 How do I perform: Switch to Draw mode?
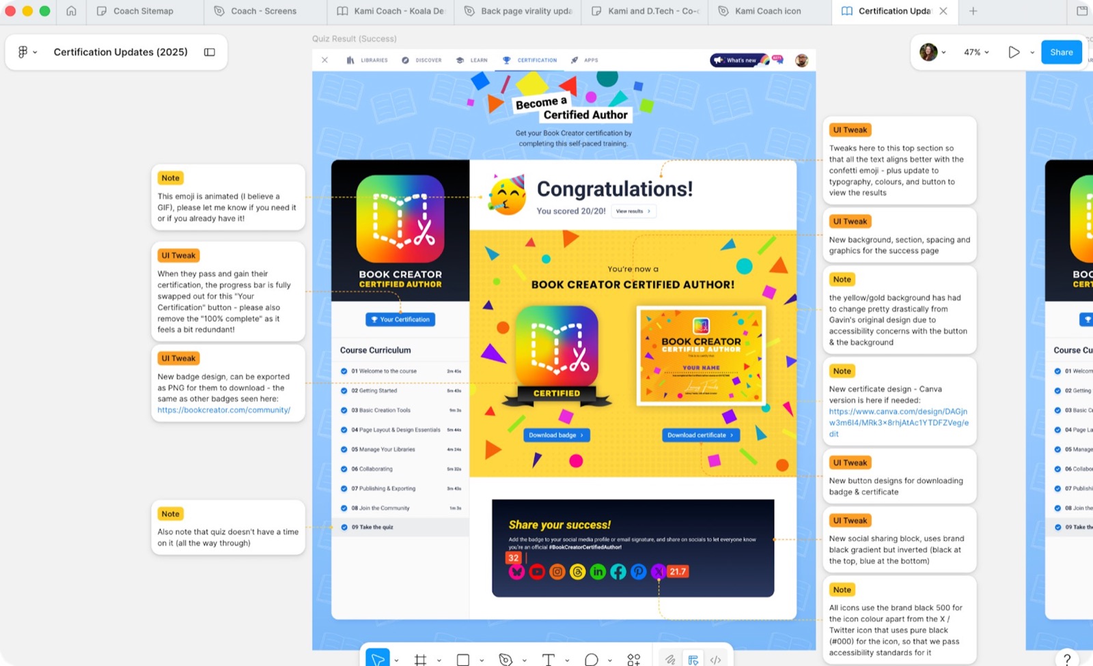pyautogui.click(x=670, y=659)
